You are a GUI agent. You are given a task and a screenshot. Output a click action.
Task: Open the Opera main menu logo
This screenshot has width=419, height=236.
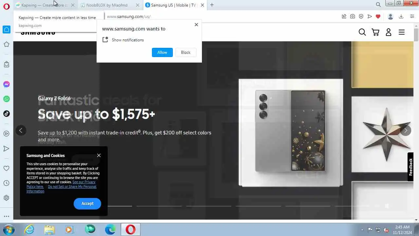(x=7, y=6)
